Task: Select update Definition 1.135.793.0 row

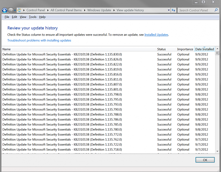Action: 108,104
